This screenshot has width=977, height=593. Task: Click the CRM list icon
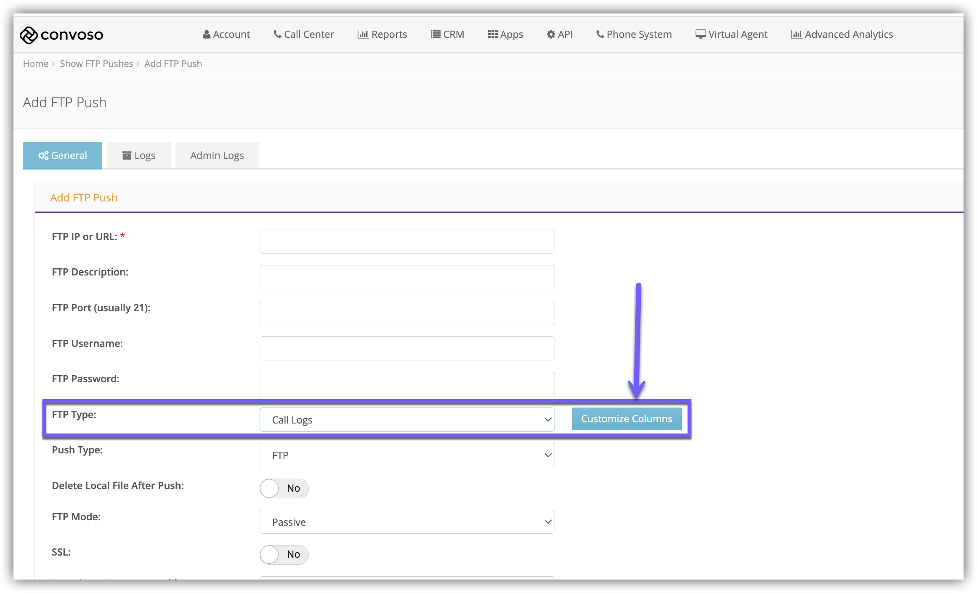pyautogui.click(x=435, y=34)
